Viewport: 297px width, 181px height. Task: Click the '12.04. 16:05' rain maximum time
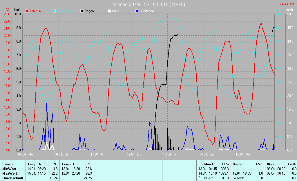pos(242,173)
